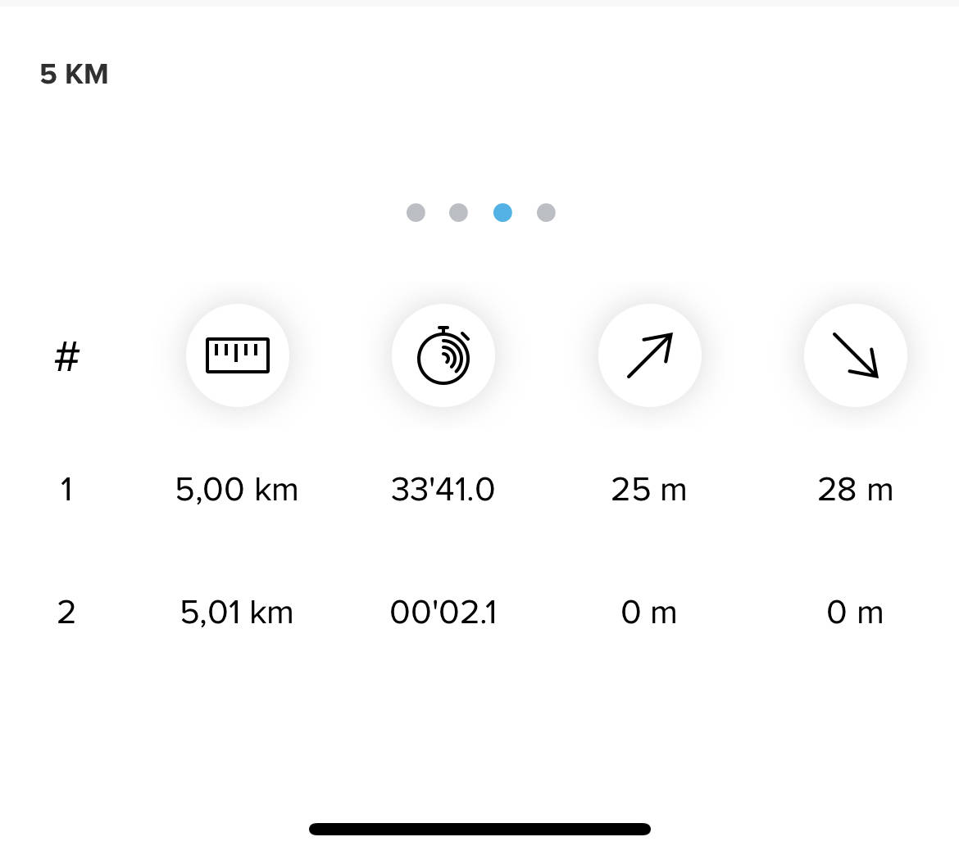
Task: Tap the home indicator bar
Action: [x=479, y=829]
